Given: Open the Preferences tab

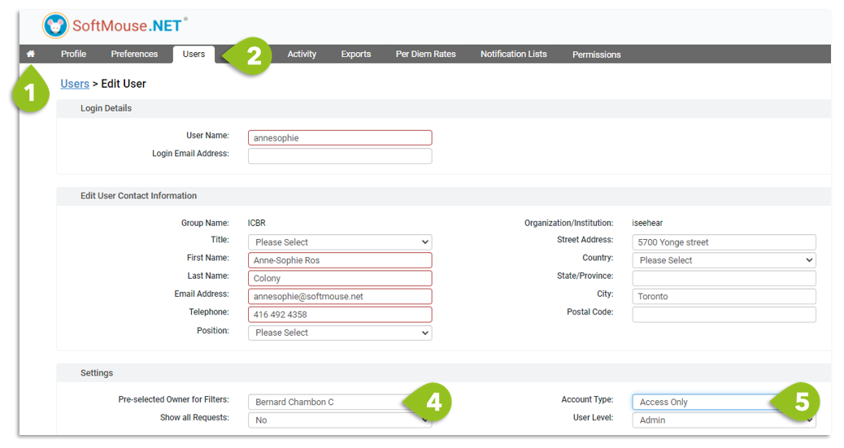Looking at the screenshot, I should [134, 54].
